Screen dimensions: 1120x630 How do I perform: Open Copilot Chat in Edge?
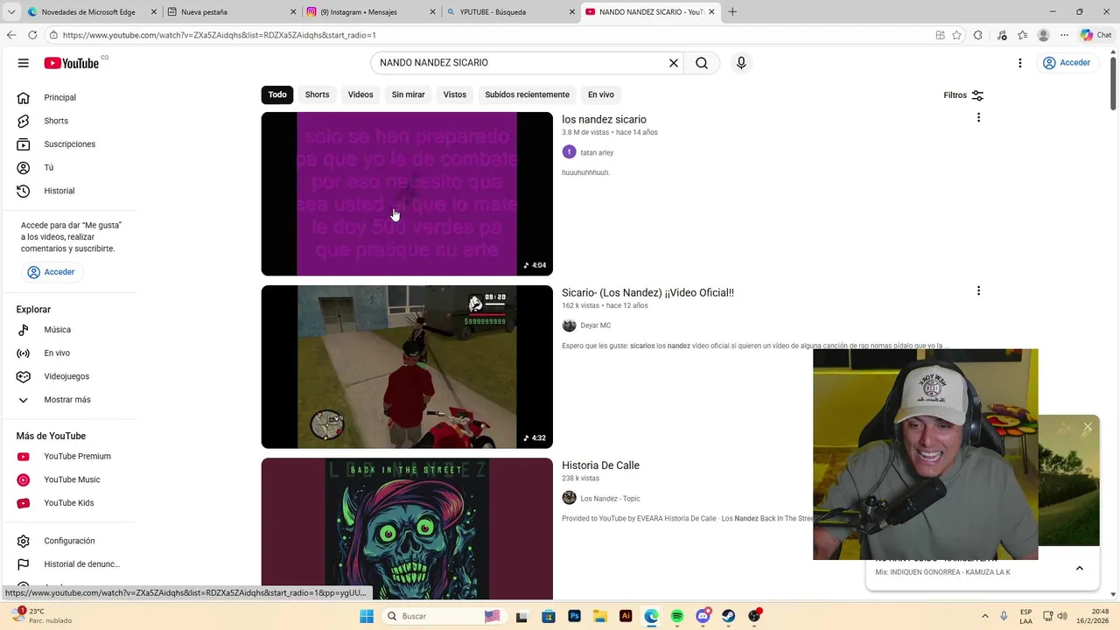point(1096,35)
